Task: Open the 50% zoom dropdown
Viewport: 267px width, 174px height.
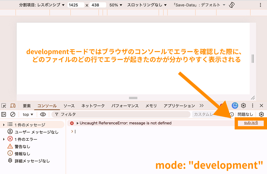Action: [x=116, y=5]
